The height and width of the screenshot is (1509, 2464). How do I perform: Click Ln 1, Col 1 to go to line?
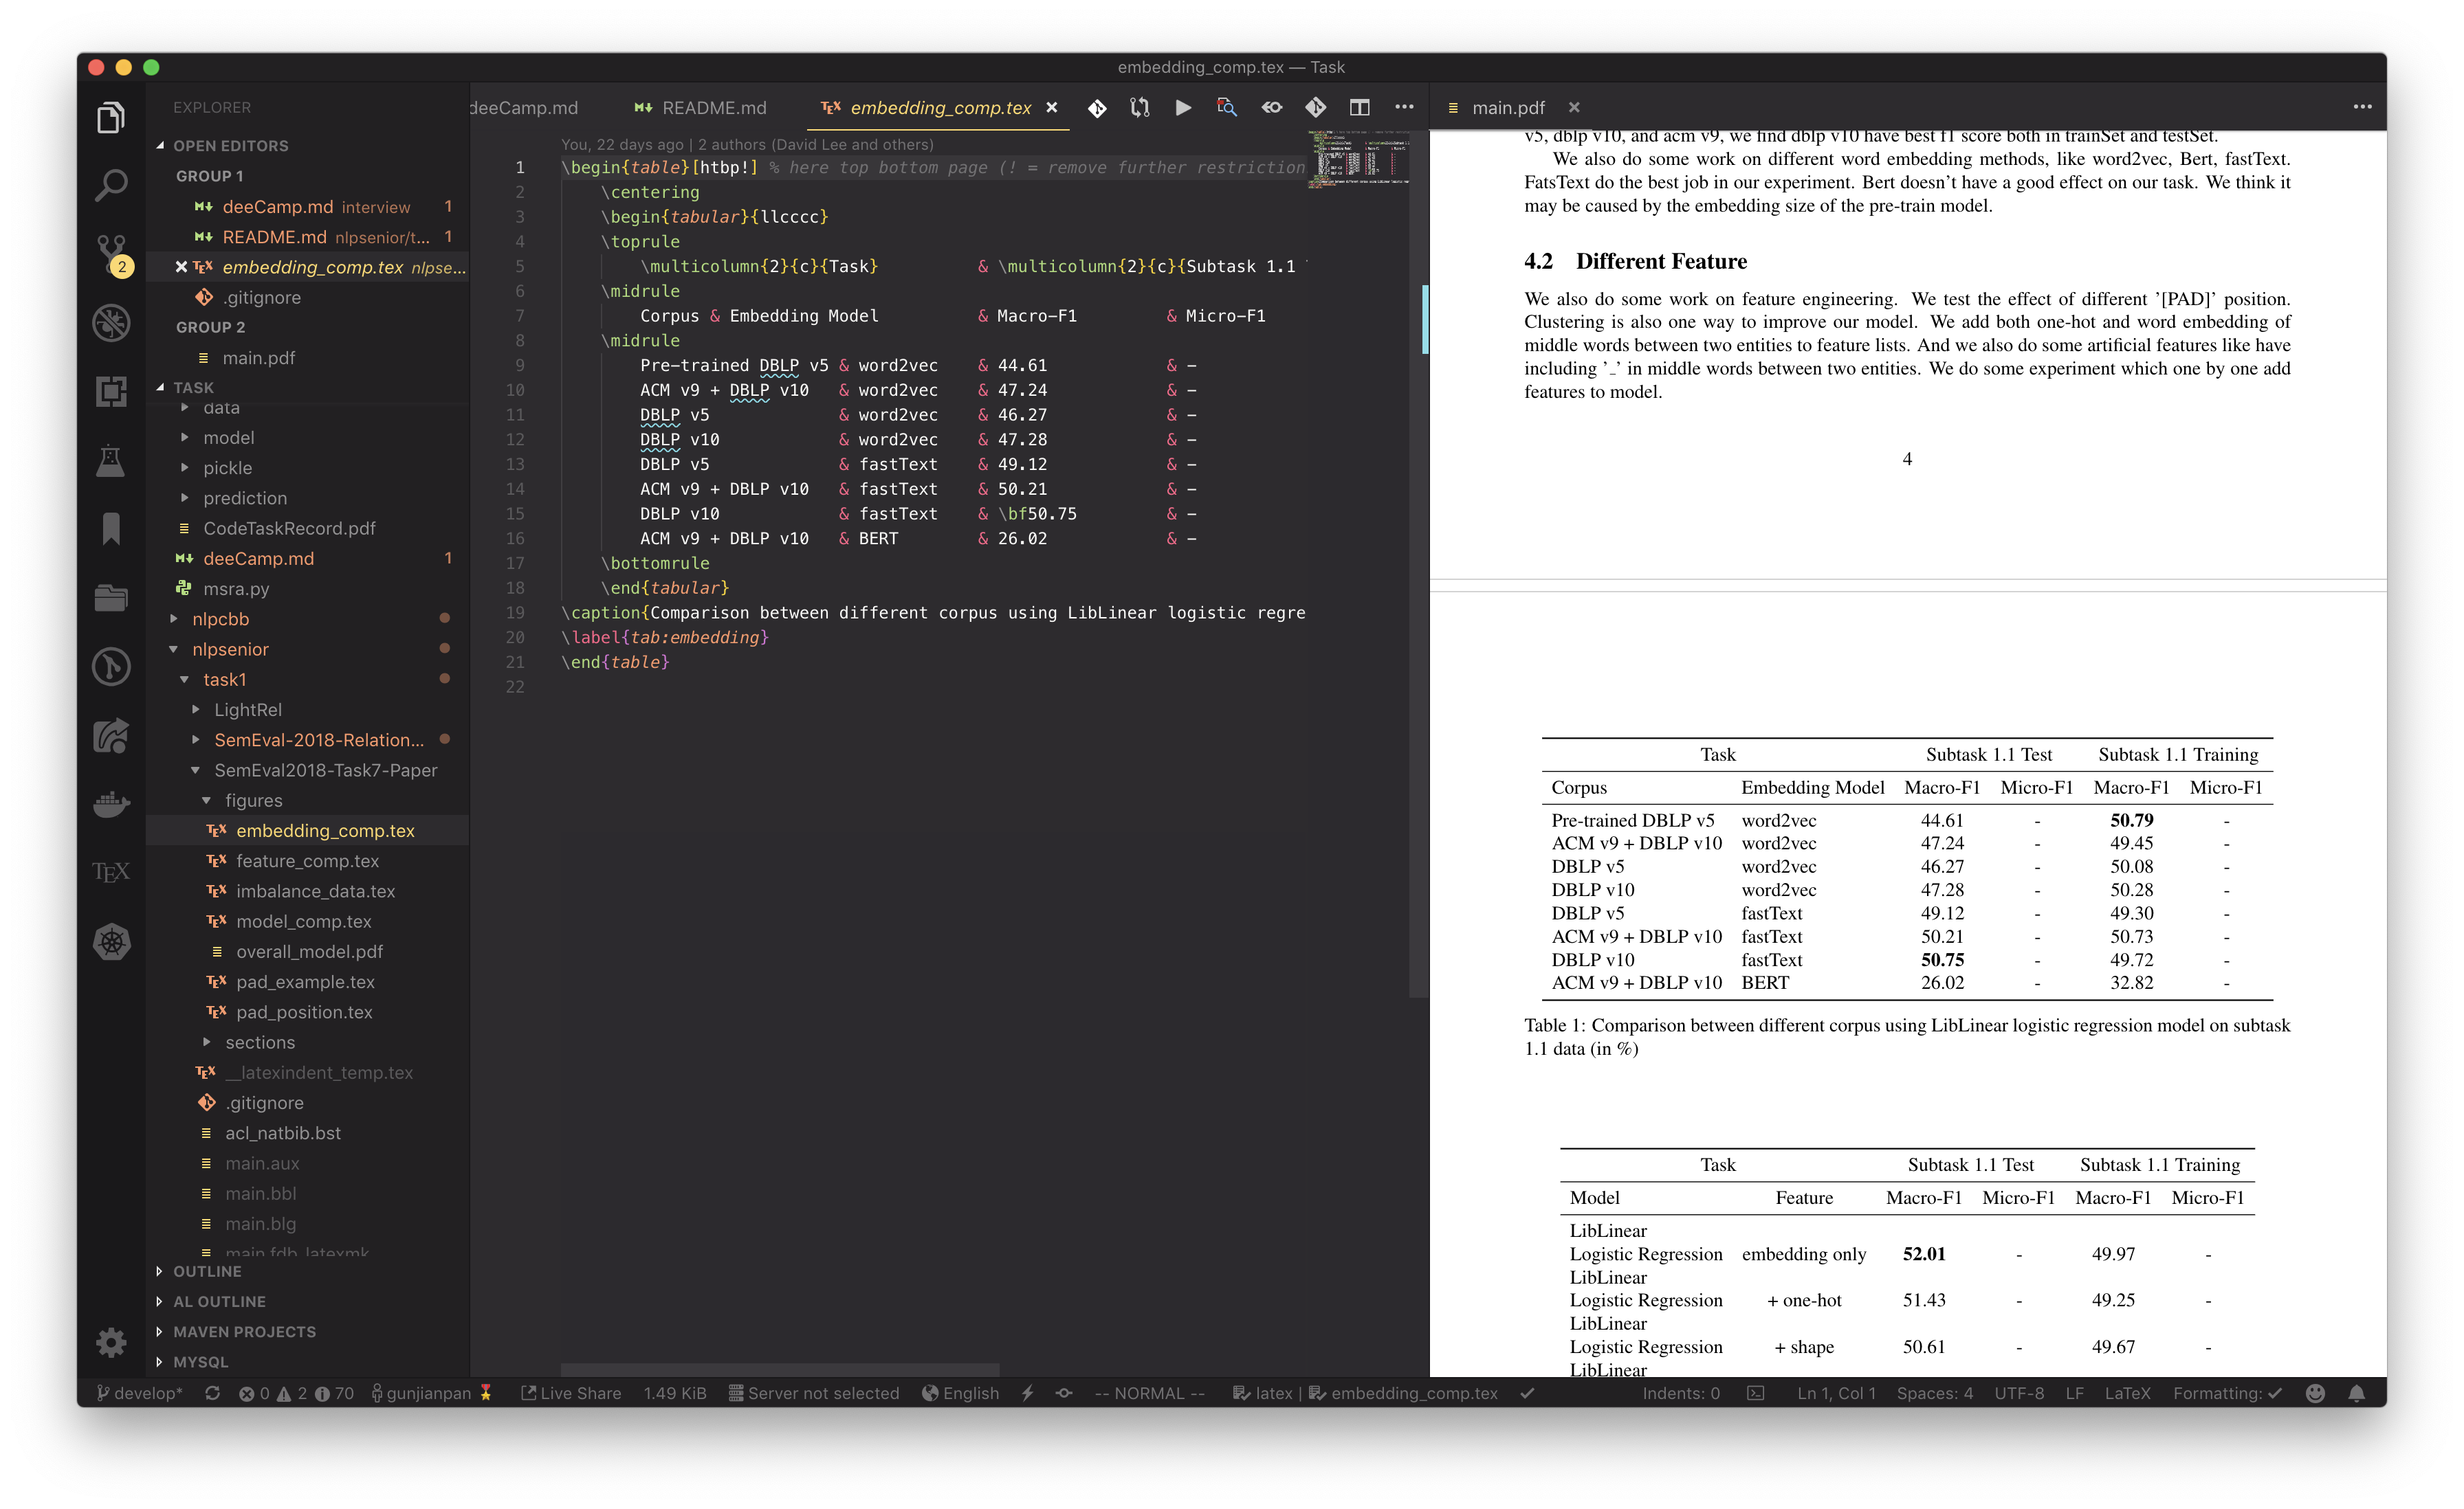[x=1836, y=1393]
